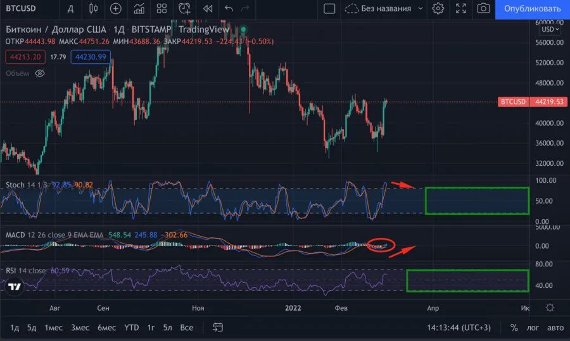Set range to 3мес

click(x=80, y=328)
